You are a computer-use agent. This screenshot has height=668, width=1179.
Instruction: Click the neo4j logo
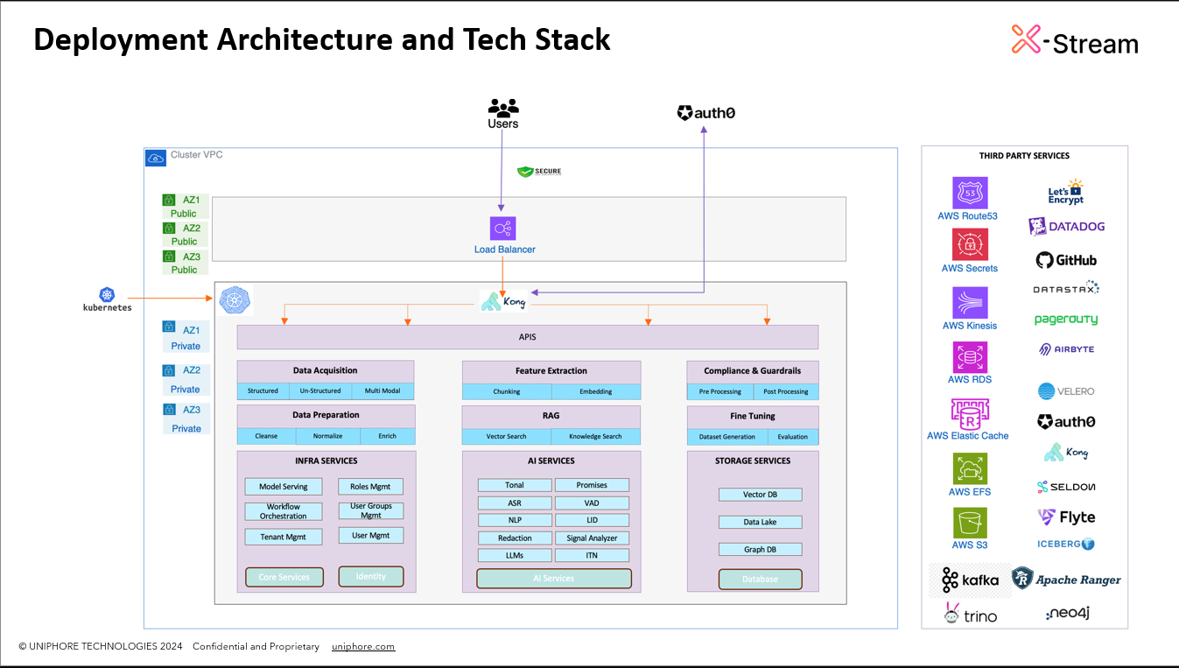click(1067, 614)
